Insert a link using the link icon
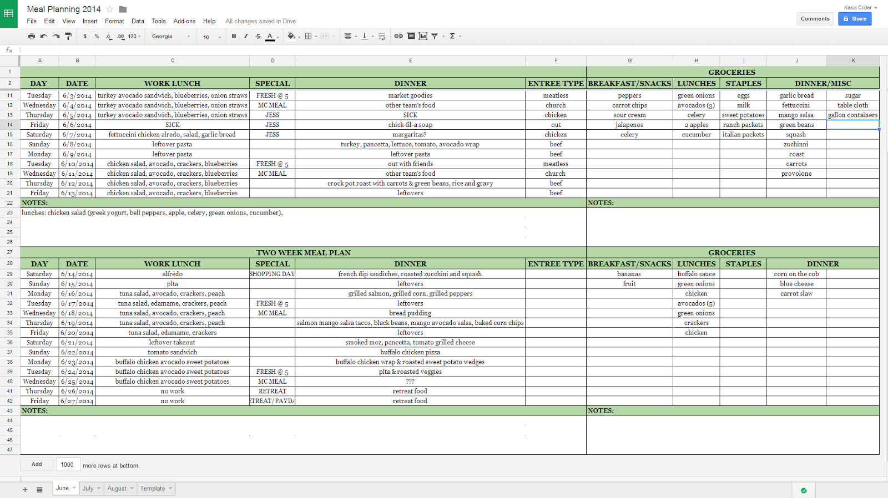The height and width of the screenshot is (498, 888). coord(398,36)
